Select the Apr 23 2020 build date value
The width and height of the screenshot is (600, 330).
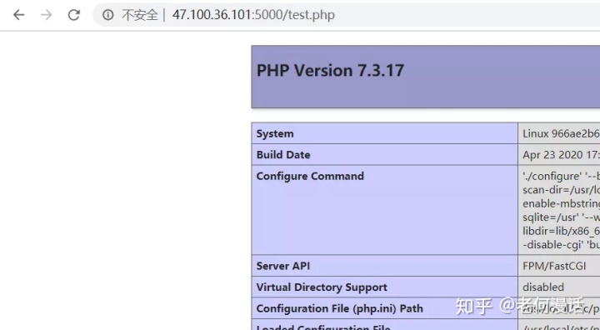click(561, 155)
